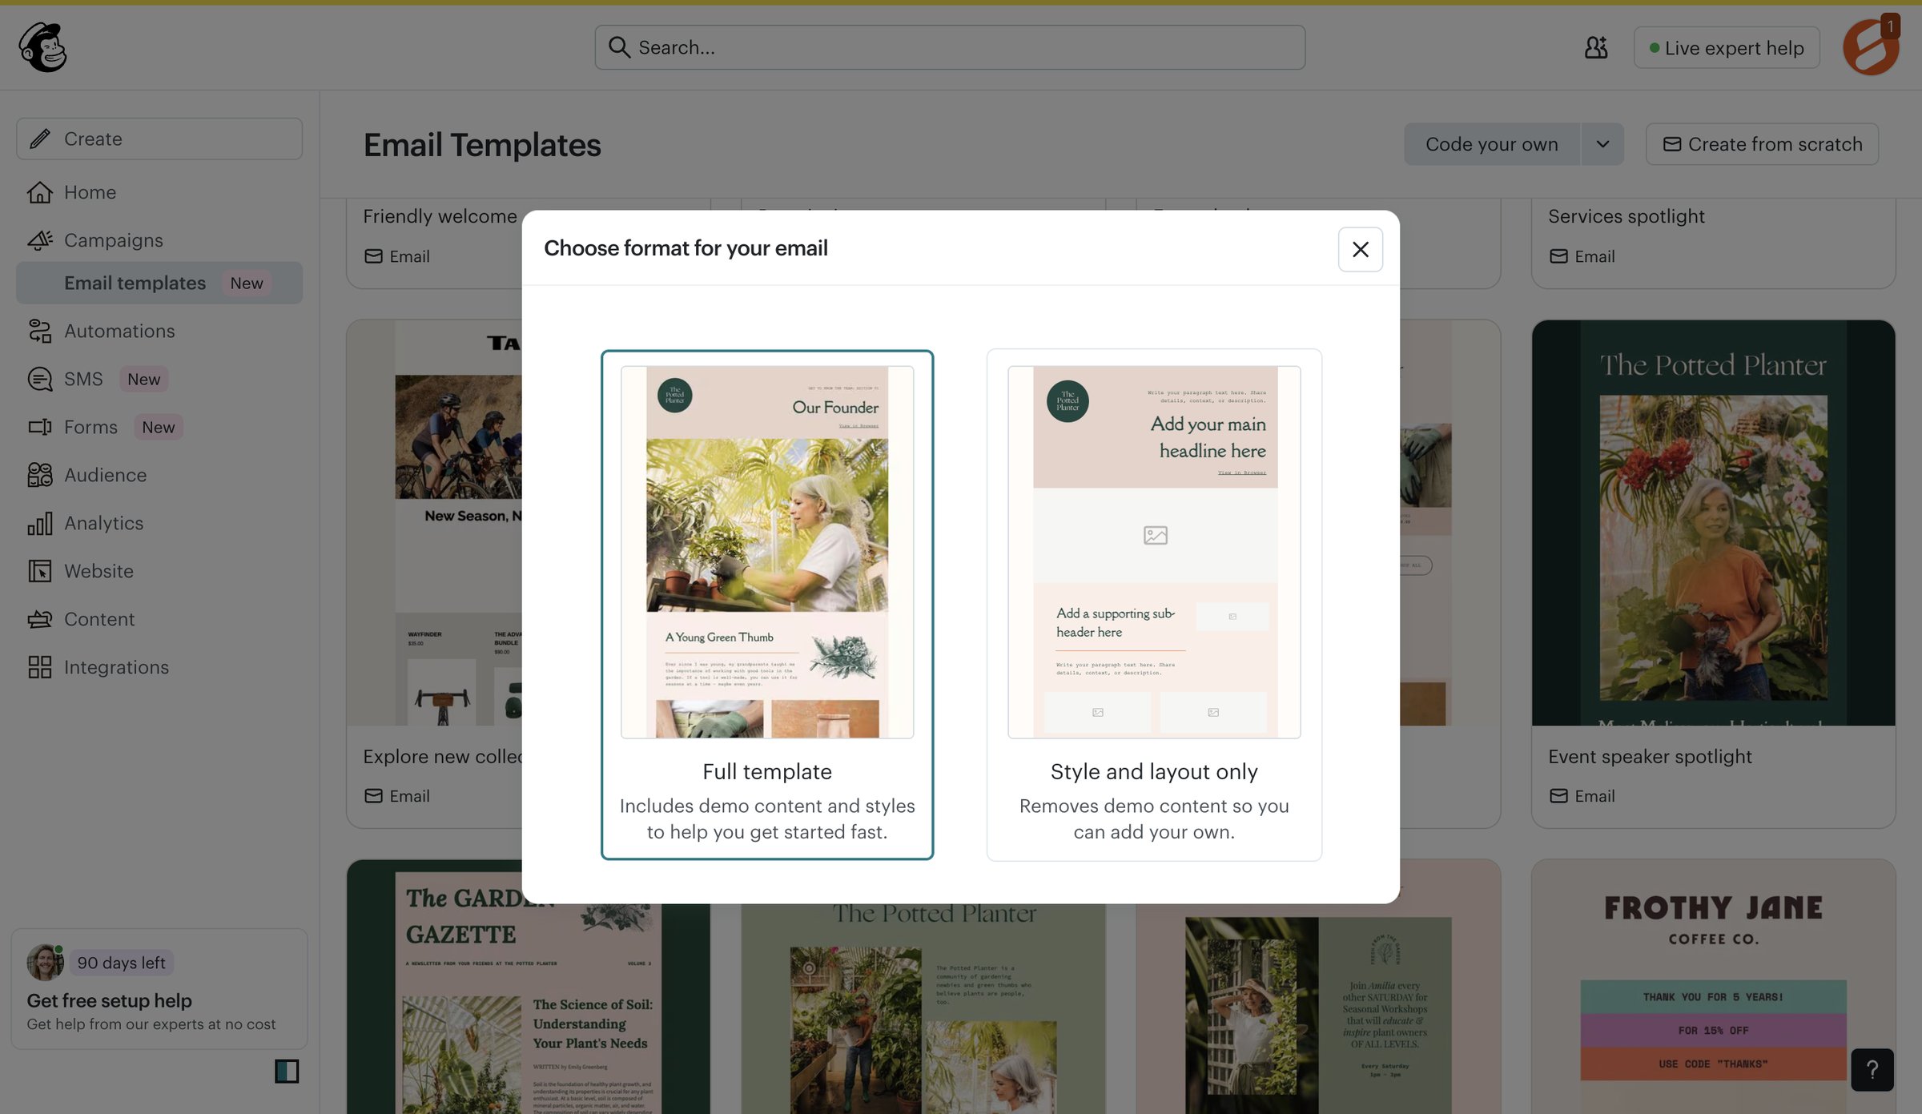Screen dimensions: 1922x1114
Task: Open Audience menu item
Action: [159, 475]
